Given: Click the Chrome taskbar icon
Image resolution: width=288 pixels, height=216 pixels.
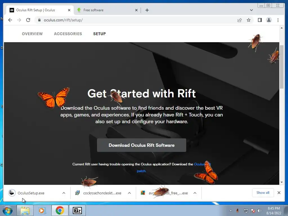Looking at the screenshot, I should pos(60,210).
